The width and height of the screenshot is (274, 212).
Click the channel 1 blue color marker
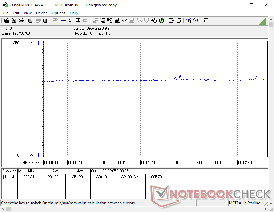pyautogui.click(x=3, y=177)
